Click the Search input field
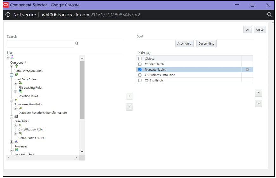This screenshot has height=178, width=276. click(41, 44)
